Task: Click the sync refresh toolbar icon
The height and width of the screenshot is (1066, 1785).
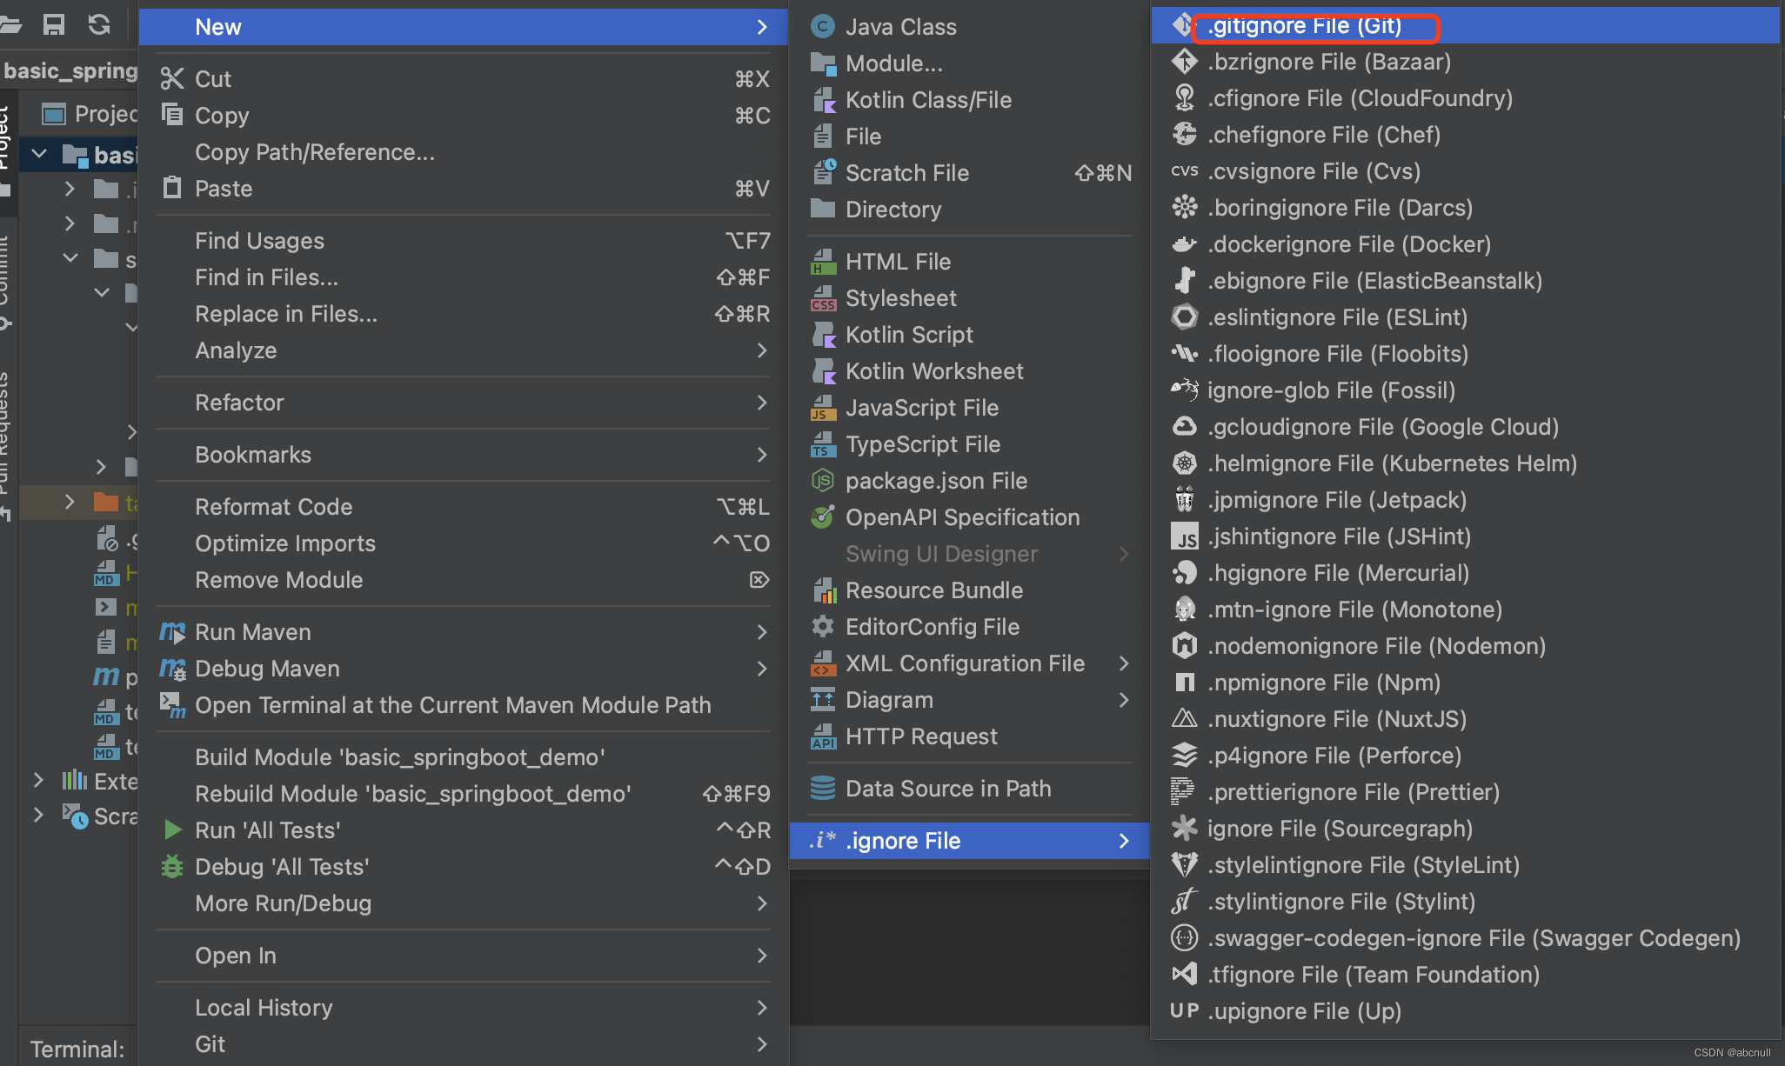Action: tap(99, 24)
